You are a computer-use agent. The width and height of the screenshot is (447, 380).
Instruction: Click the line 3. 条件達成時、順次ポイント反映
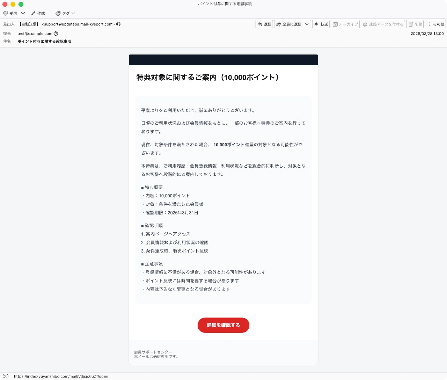[x=175, y=251]
